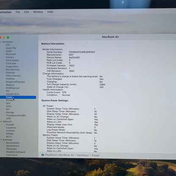Screen dimensions: 176x176
Task: Select Graphics/Displays in the sidebar
Action: pos(15,82)
